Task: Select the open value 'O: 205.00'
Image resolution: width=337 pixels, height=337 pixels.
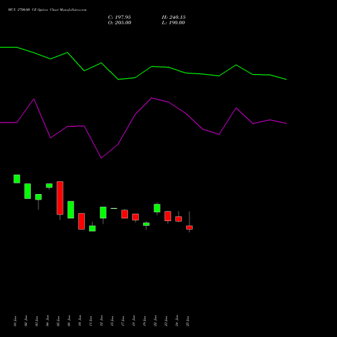Action: pyautogui.click(x=119, y=23)
